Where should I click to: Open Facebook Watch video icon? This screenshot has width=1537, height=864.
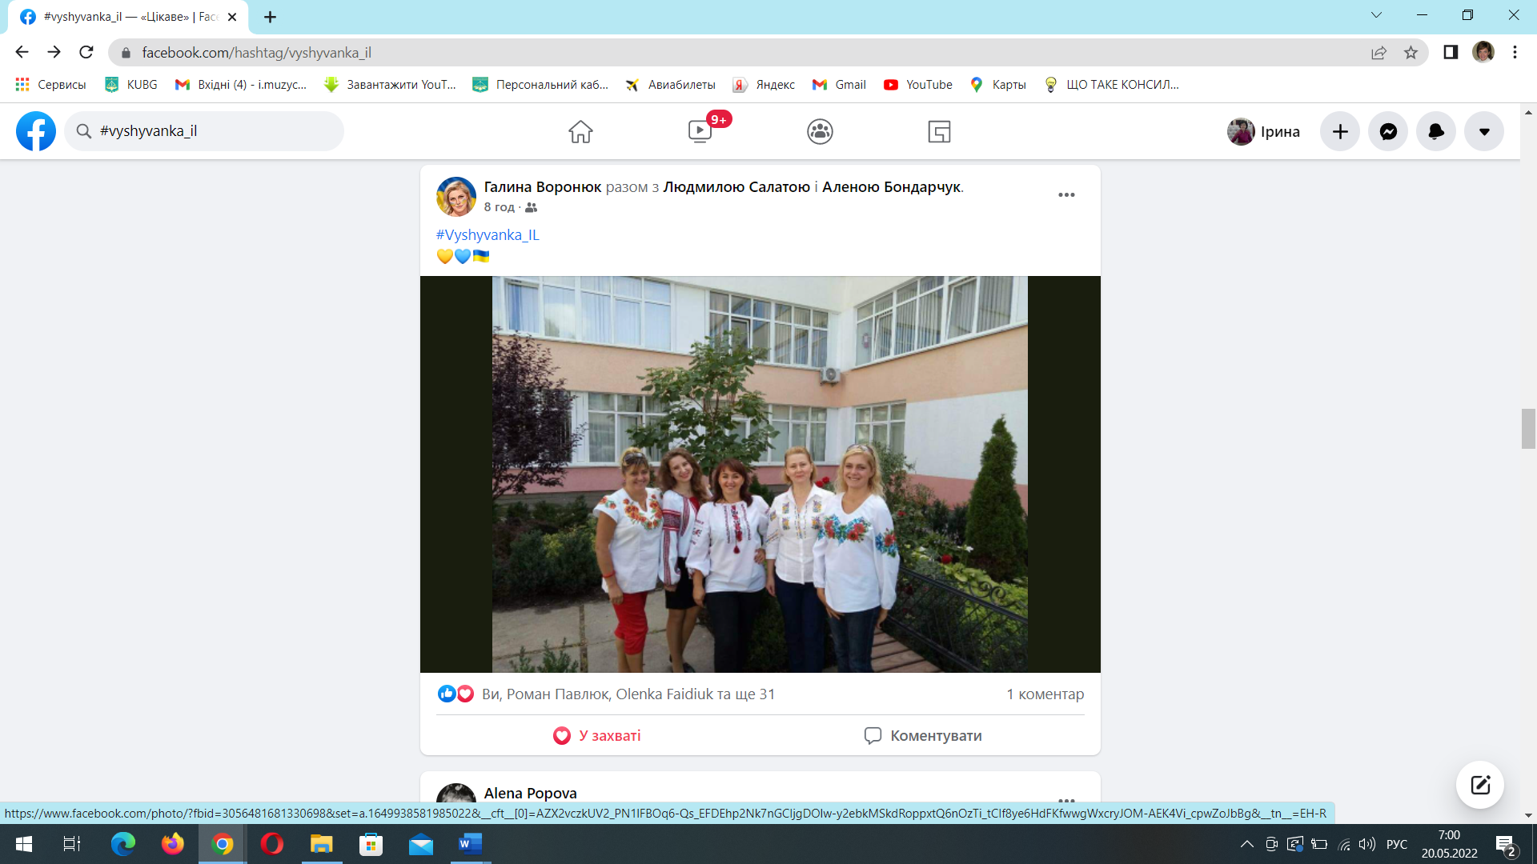pos(700,131)
